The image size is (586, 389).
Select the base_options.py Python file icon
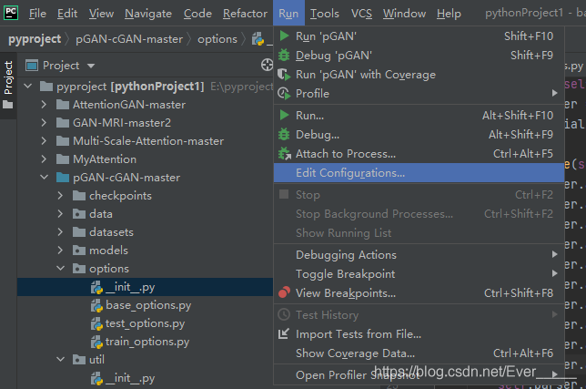pyautogui.click(x=96, y=305)
